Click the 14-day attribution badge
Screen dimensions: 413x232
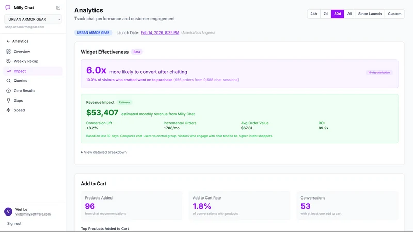coord(379,72)
